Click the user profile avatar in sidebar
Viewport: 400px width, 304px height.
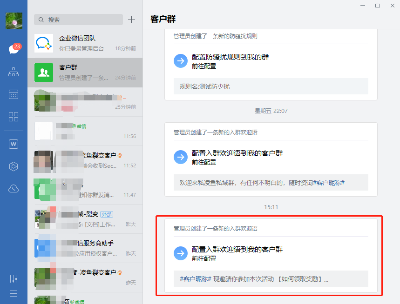(14, 21)
